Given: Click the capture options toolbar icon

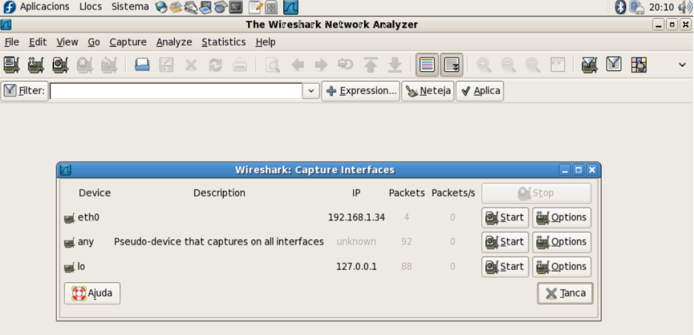Looking at the screenshot, I should tap(36, 65).
